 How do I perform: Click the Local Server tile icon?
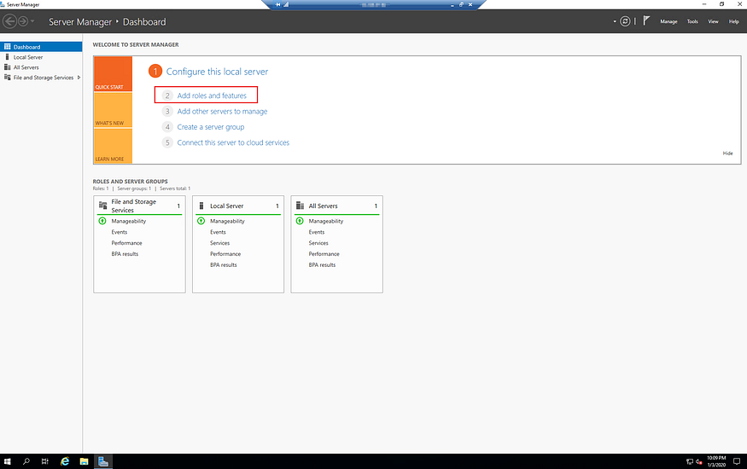point(201,206)
